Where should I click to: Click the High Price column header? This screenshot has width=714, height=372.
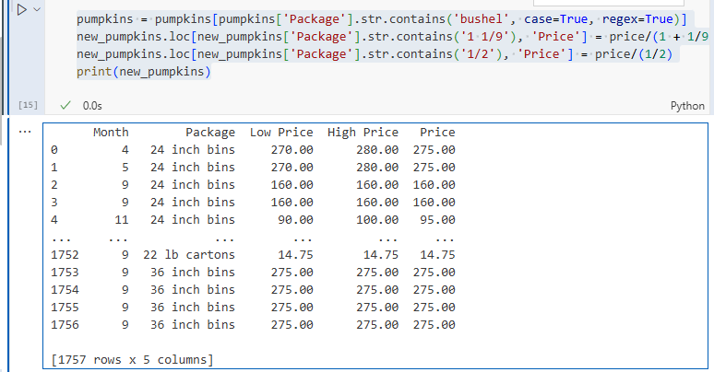pos(363,133)
